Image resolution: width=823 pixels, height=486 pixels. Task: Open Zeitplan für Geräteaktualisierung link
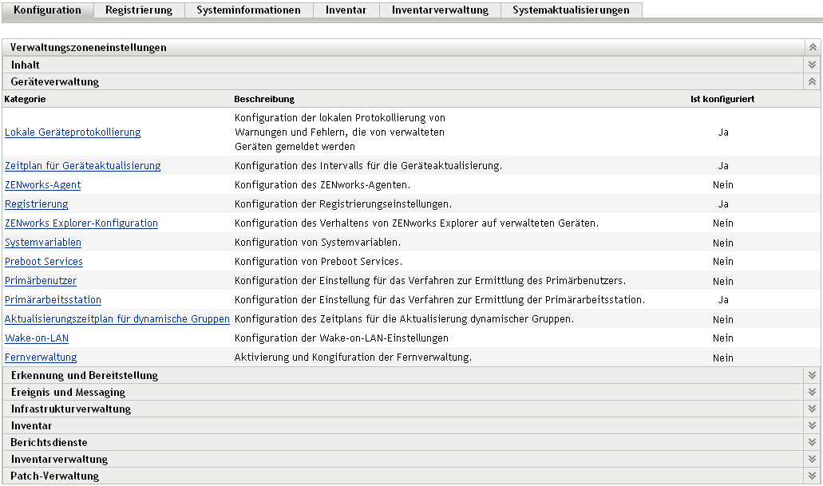click(82, 166)
